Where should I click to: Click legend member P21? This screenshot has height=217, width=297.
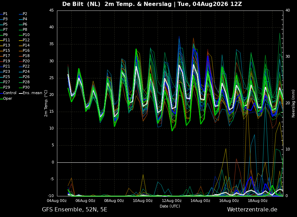pos(5,66)
